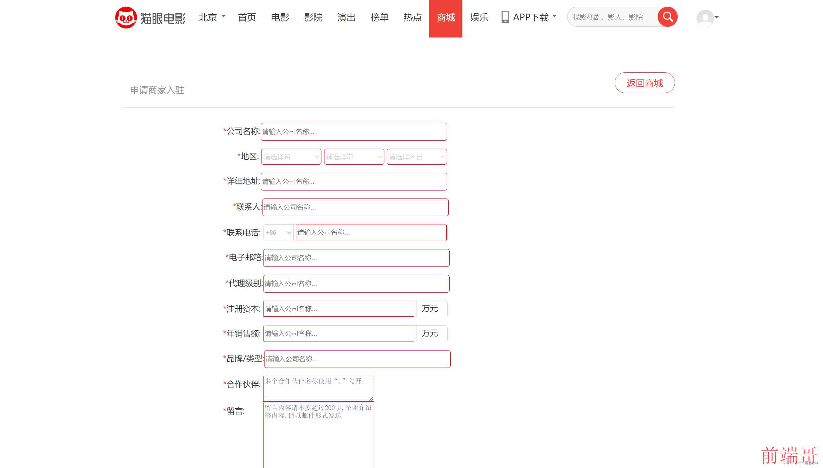Click the 留言 field label

pyautogui.click(x=234, y=411)
